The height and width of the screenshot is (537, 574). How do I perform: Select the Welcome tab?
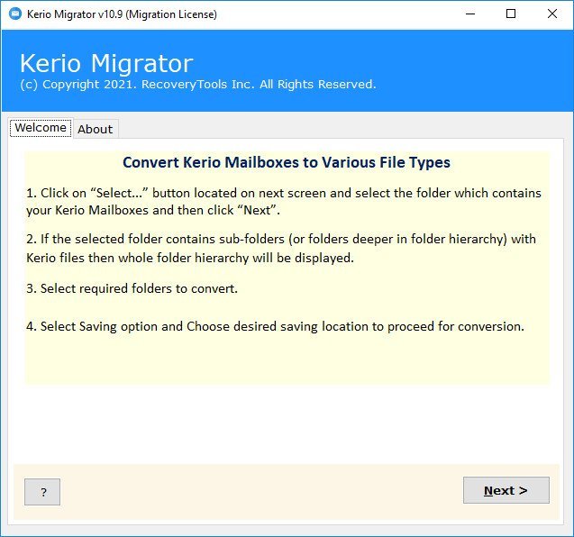pyautogui.click(x=41, y=128)
